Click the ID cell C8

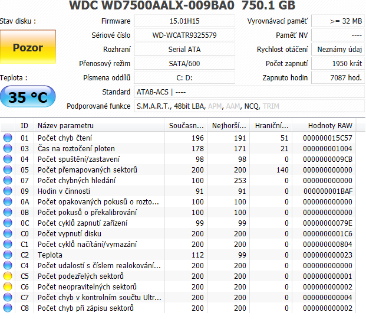pos(25,308)
